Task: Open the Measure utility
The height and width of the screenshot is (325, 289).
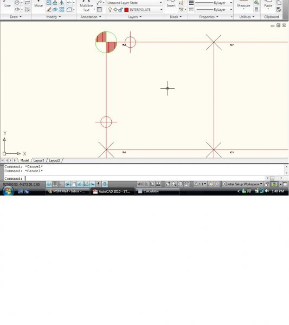Action: tap(243, 5)
